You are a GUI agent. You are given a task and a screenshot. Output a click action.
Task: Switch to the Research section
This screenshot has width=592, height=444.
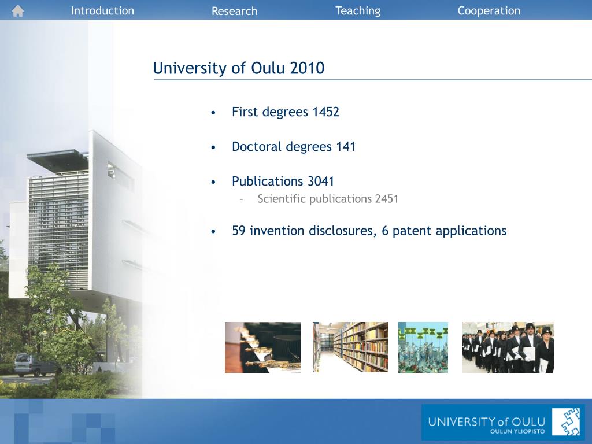(x=235, y=11)
